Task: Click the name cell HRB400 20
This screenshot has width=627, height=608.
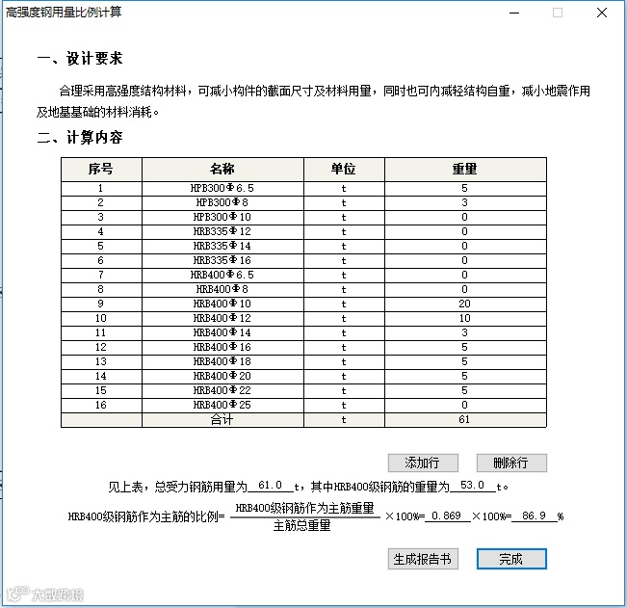Action: 222,376
